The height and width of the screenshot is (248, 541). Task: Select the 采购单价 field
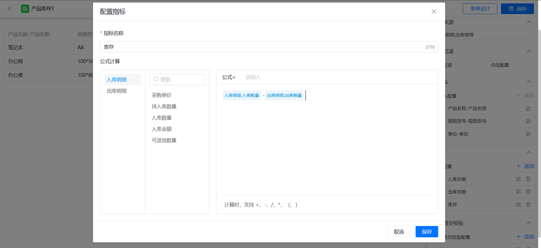tap(161, 95)
